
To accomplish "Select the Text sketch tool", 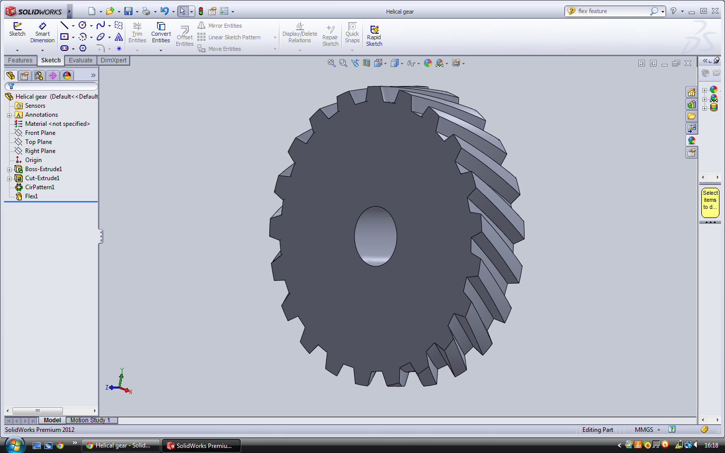I will pyautogui.click(x=119, y=37).
